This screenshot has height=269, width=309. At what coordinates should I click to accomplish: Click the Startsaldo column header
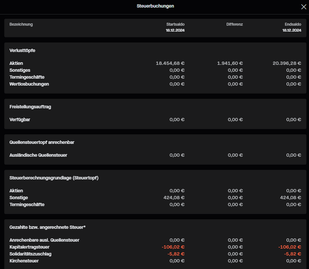click(x=175, y=24)
